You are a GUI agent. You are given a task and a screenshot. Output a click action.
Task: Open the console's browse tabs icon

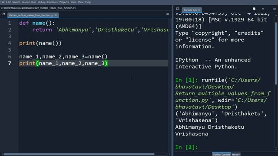click(x=178, y=9)
